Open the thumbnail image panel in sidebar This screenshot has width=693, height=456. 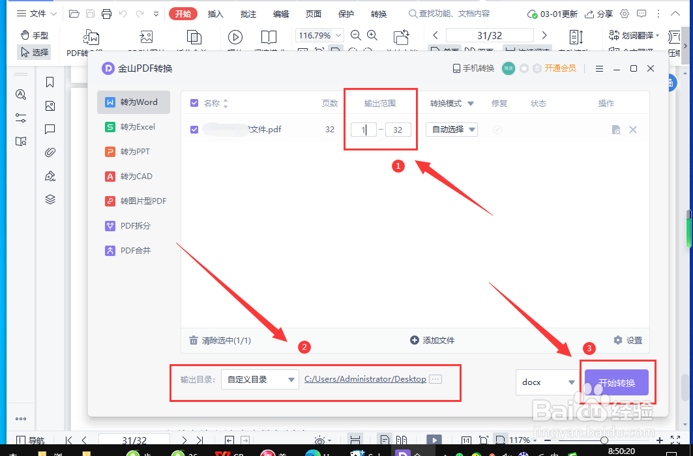50,106
